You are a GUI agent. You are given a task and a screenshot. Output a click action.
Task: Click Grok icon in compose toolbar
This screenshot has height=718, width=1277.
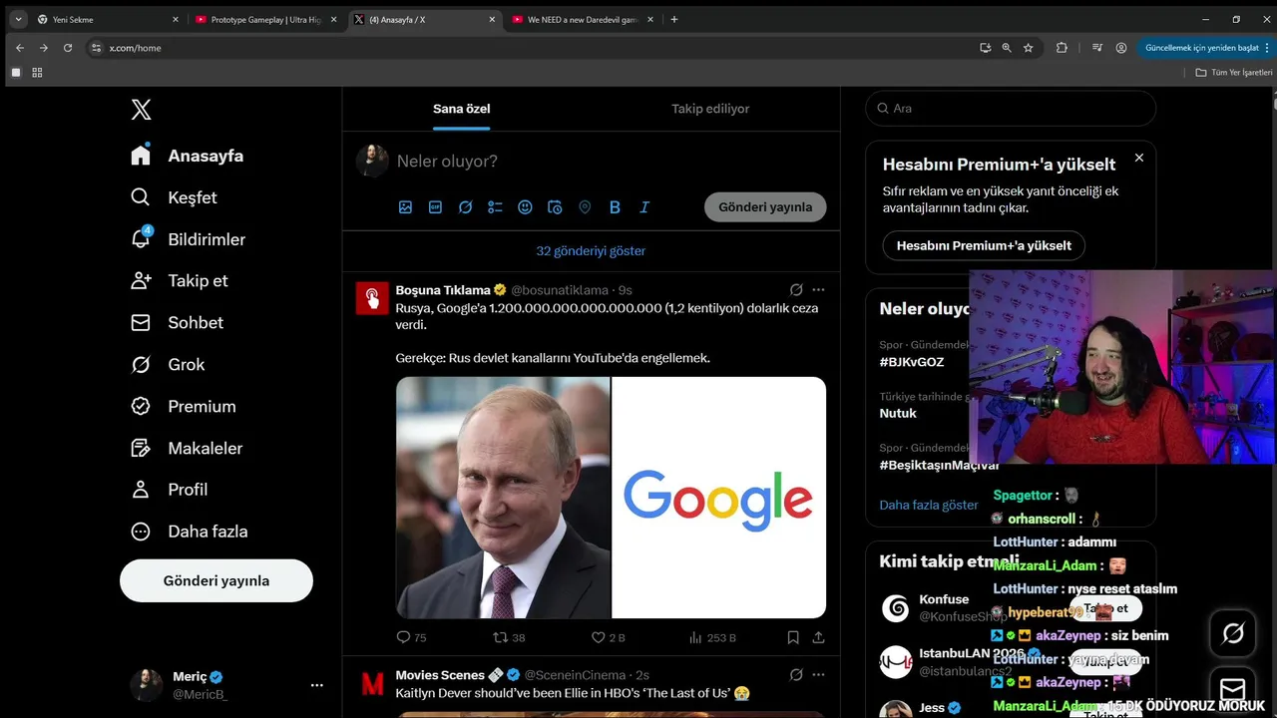coord(465,207)
